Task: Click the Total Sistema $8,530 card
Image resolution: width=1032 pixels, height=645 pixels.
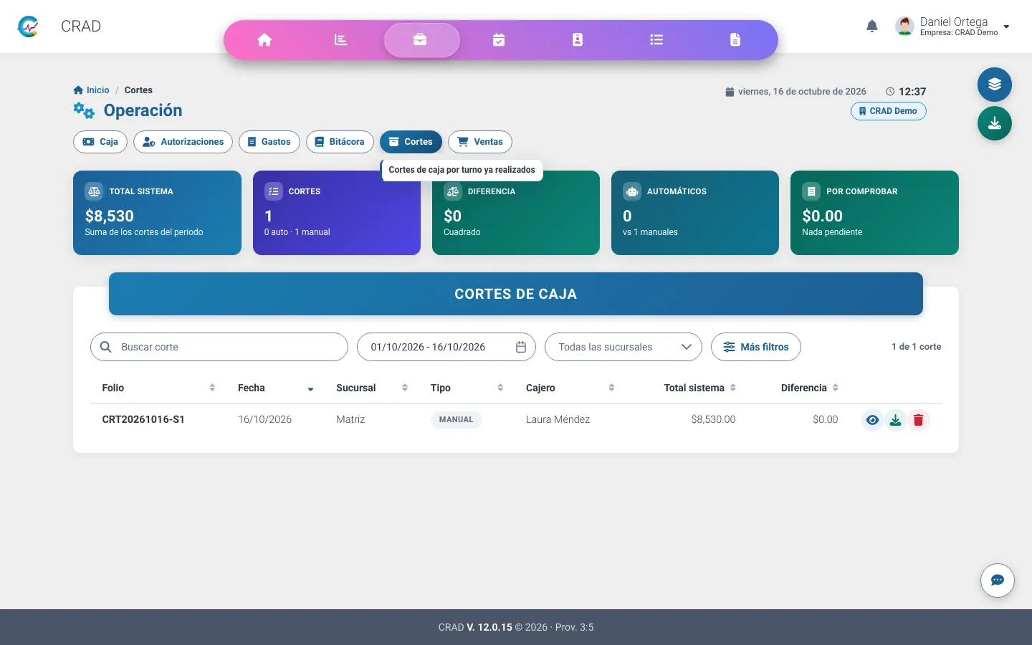Action: [x=157, y=213]
